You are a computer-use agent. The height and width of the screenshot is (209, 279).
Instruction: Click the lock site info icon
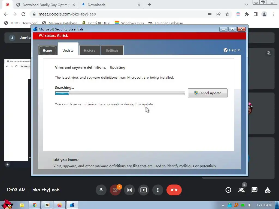[x=34, y=14]
